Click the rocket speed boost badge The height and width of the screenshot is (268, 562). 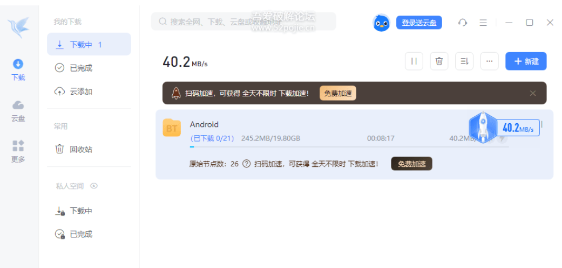coord(482,128)
